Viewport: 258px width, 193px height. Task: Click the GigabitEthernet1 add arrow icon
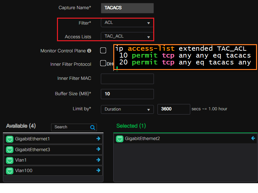98,139
